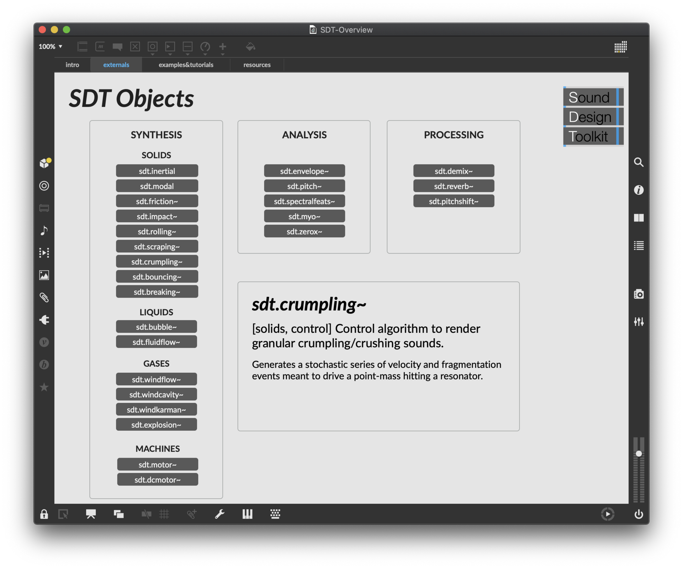Viewport: 683px width, 569px height.
Task: Click the sdt.spectralfeats~ button
Action: coord(304,201)
